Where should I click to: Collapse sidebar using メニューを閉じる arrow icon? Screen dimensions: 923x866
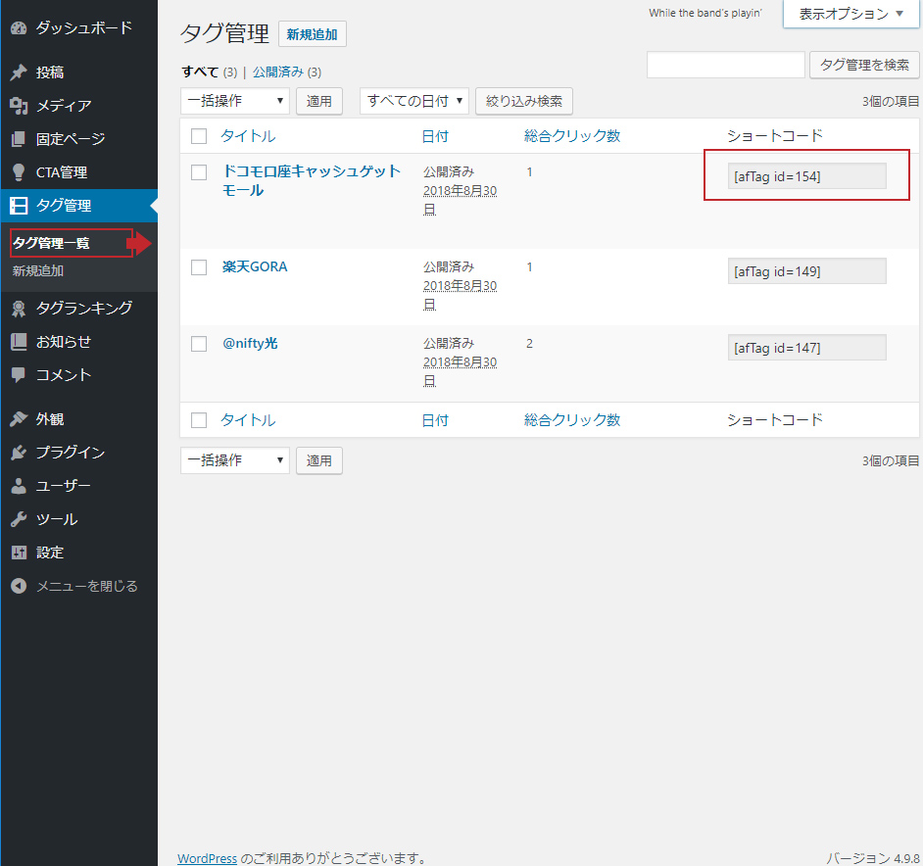[x=19, y=586]
